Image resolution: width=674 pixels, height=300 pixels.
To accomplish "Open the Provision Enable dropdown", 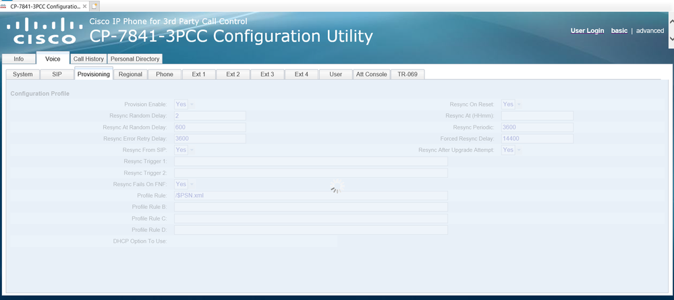I will click(x=184, y=104).
